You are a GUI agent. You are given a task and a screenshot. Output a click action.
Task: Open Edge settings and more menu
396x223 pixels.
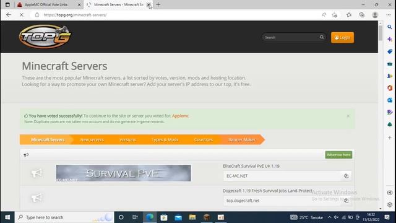[x=389, y=15]
